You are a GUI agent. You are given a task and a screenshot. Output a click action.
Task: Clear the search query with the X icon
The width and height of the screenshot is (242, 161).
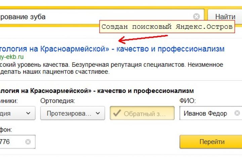pos(196,17)
